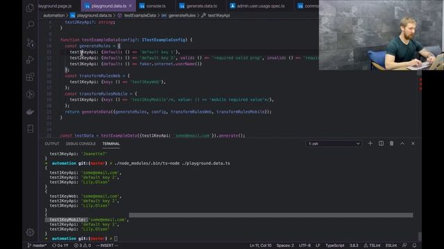Open the feedback icon in status bar
Image resolution: width=444 pixels, height=249 pixels.
[404, 246]
